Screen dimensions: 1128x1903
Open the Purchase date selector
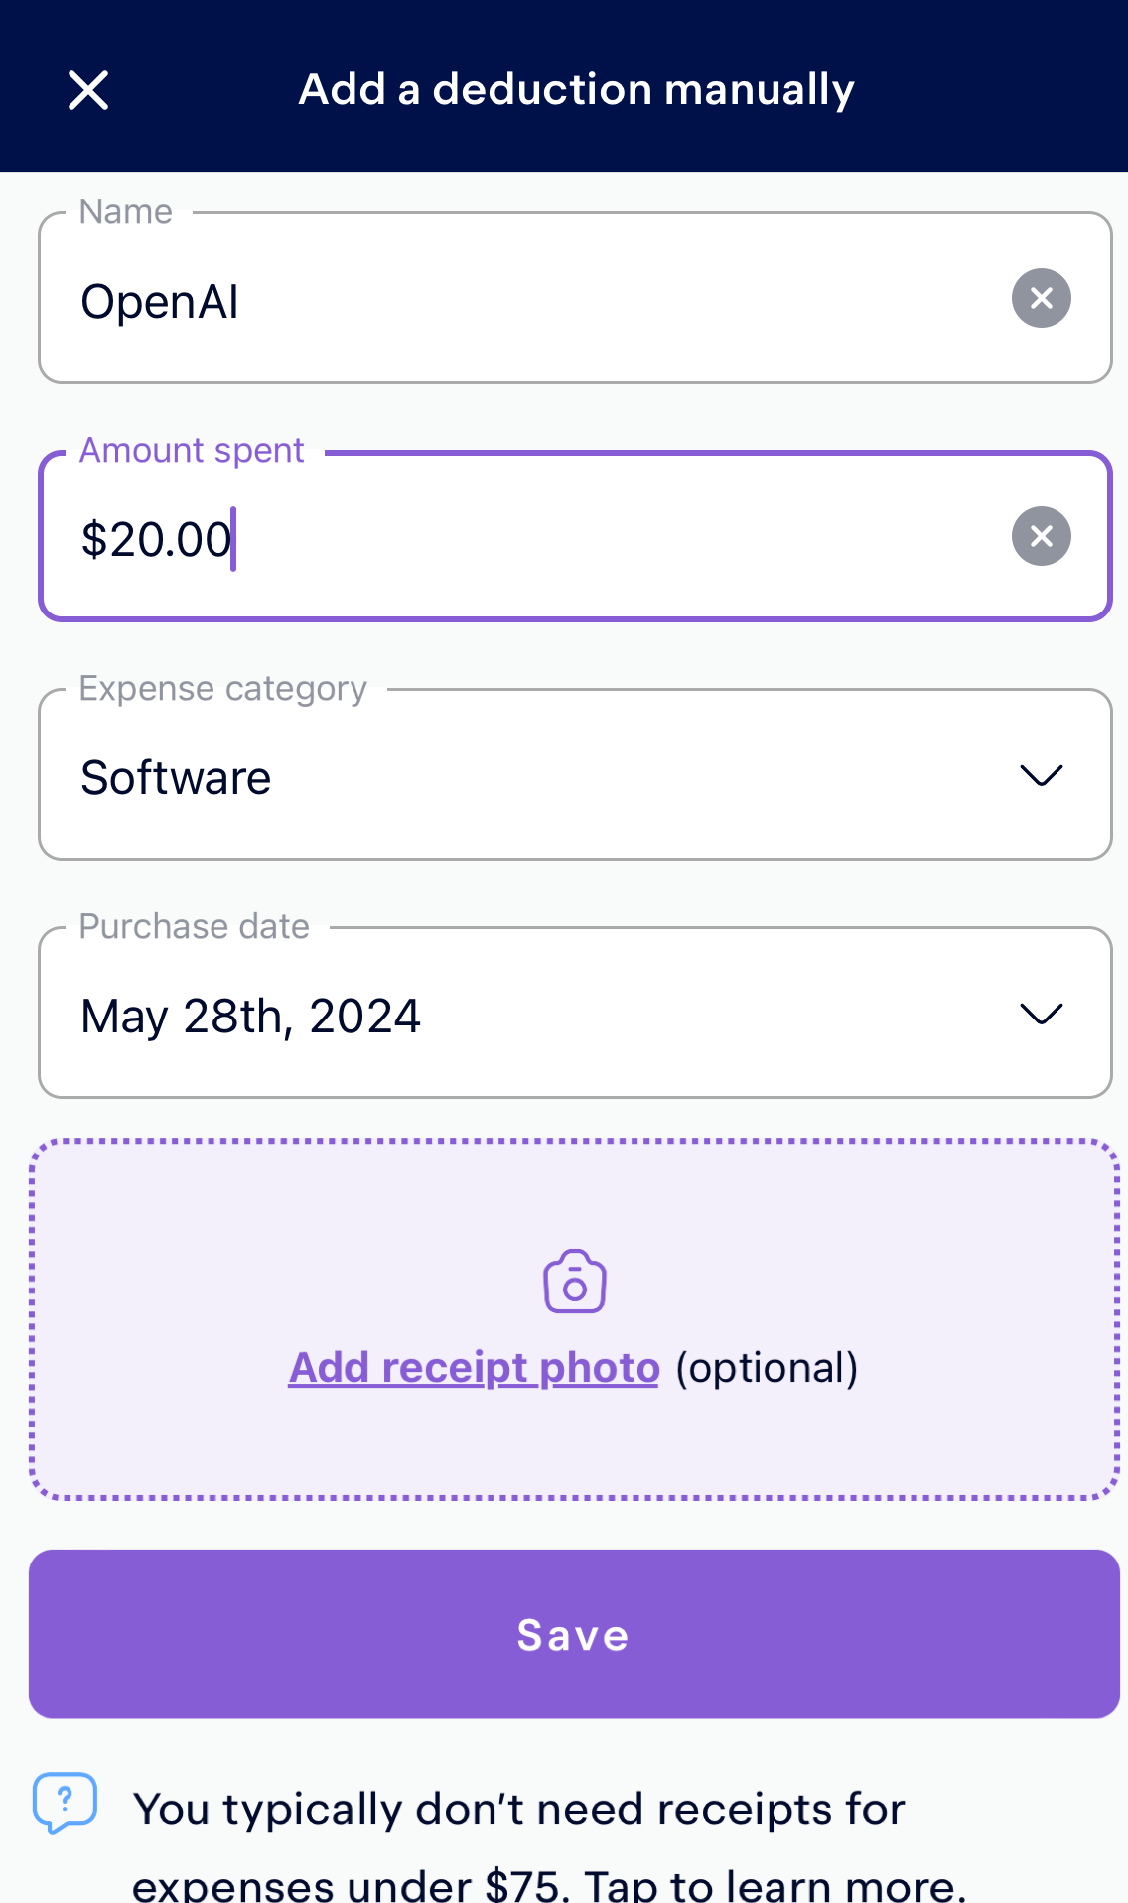[x=575, y=1013]
